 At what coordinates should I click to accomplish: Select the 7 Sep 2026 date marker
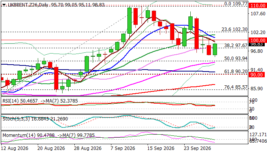(x=122, y=148)
